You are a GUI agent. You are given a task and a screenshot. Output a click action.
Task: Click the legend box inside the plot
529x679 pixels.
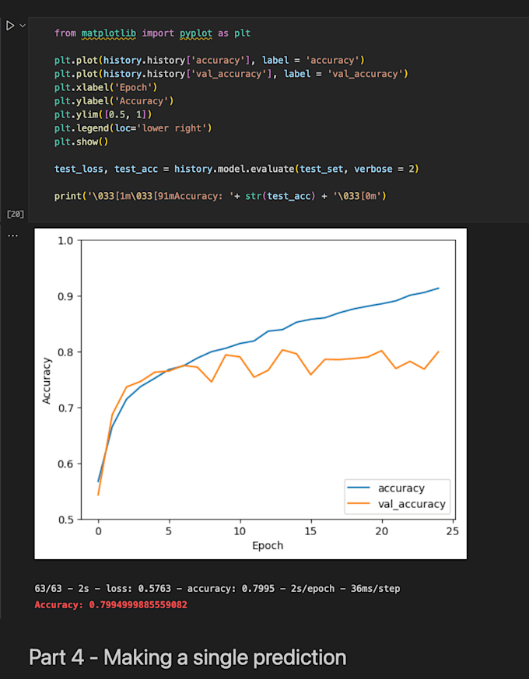pyautogui.click(x=397, y=495)
